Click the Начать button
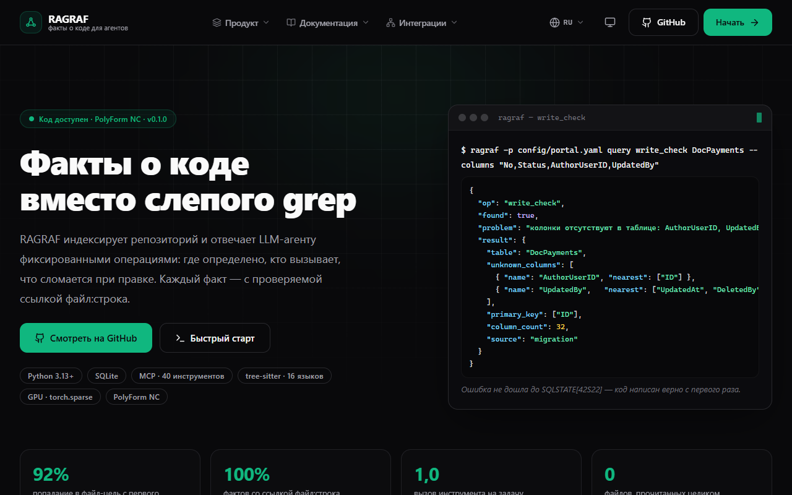The height and width of the screenshot is (495, 792). (738, 22)
